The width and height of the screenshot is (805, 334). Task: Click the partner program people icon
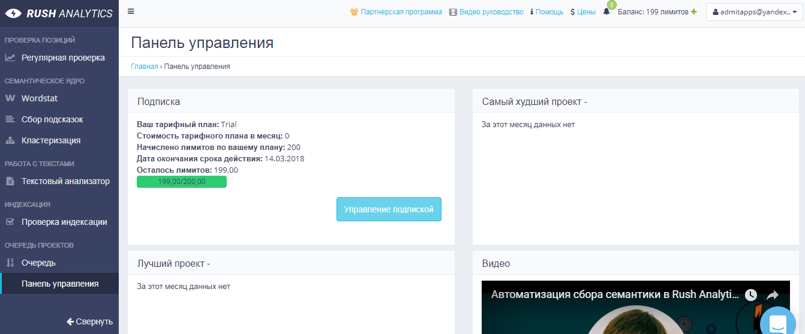coord(355,11)
